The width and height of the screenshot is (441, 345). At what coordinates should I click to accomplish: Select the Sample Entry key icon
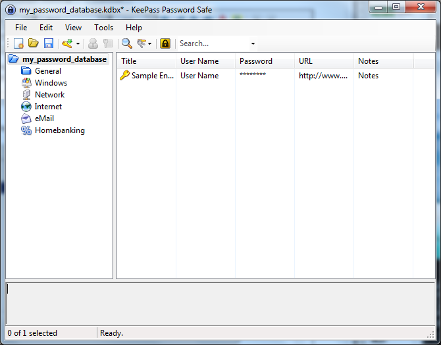tap(124, 76)
